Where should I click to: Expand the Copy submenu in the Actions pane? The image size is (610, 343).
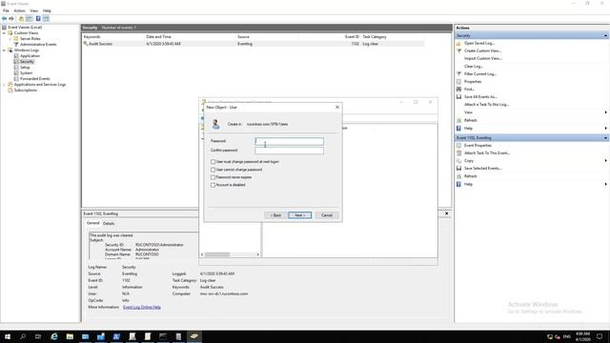point(606,161)
